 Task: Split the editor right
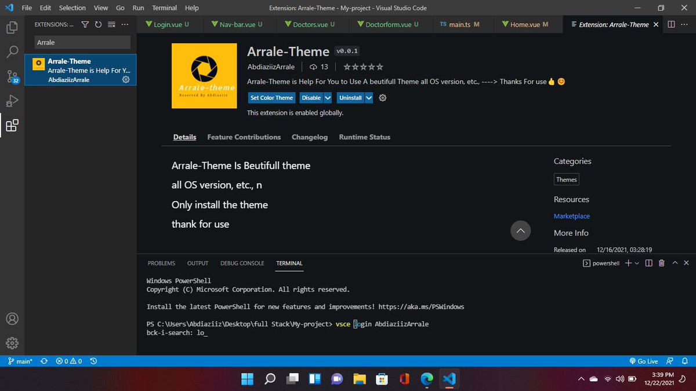click(x=671, y=24)
